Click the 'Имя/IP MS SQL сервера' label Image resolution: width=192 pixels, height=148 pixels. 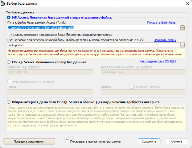pyautogui.click(x=23, y=67)
